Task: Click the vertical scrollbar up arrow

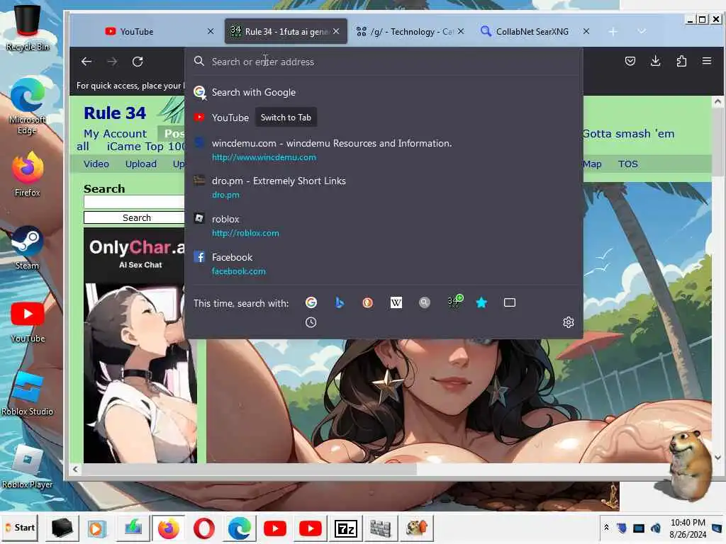Action: coord(717,101)
